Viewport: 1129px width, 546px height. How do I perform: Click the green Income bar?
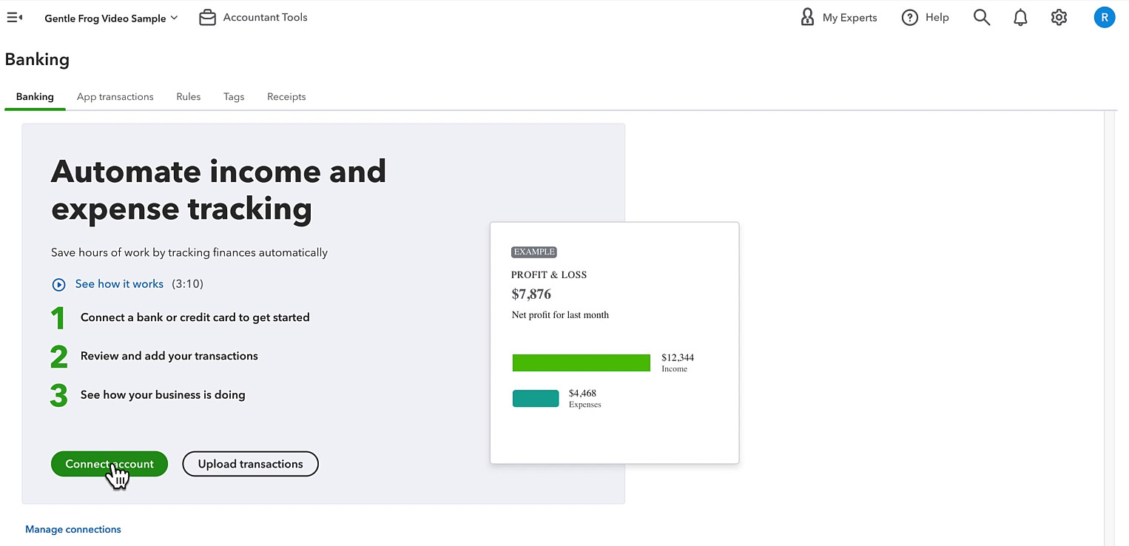(x=581, y=363)
